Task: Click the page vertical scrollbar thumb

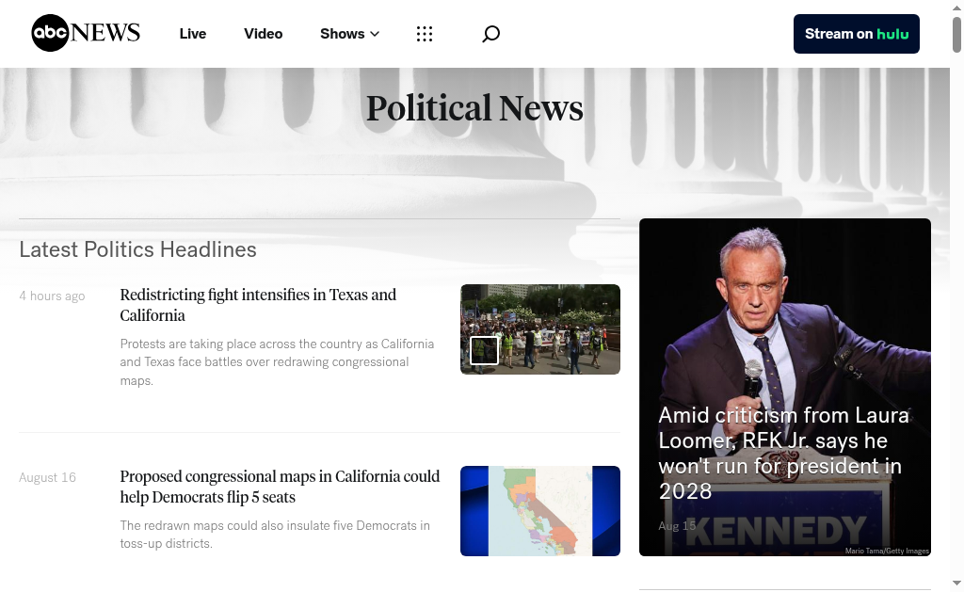Action: pos(956,35)
